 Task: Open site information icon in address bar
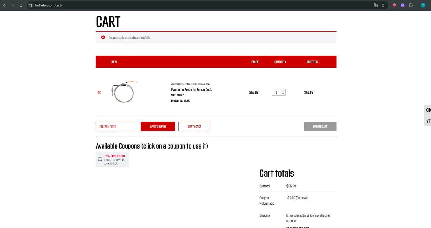31,5
